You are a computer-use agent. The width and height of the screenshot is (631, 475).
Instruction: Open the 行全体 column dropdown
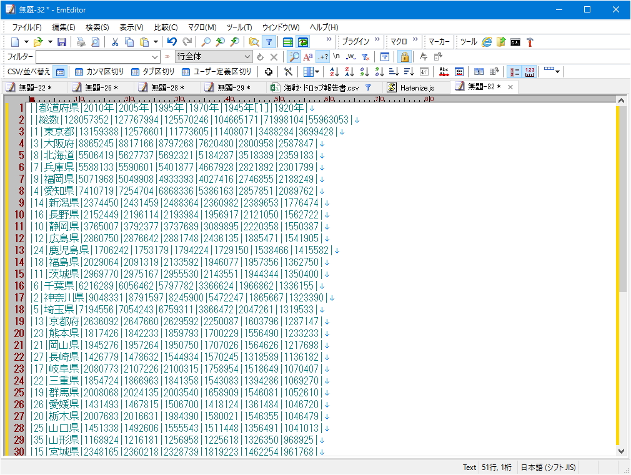(247, 57)
